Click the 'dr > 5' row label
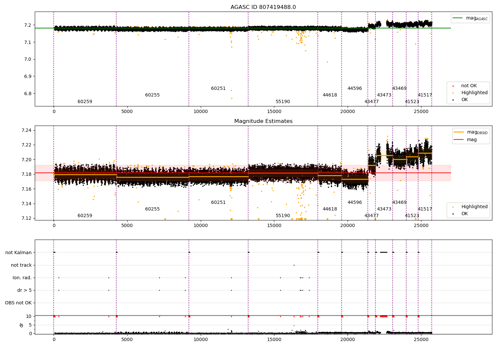The width and height of the screenshot is (497, 347). point(25,290)
